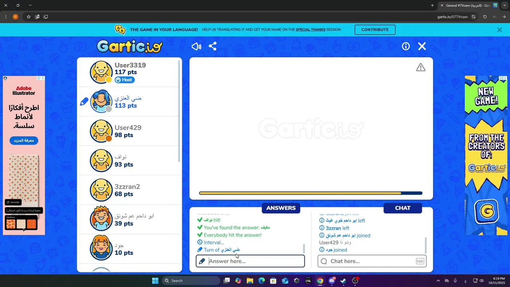The image size is (510, 287).
Task: Click the answers panel scrollbar
Action: pos(304,249)
